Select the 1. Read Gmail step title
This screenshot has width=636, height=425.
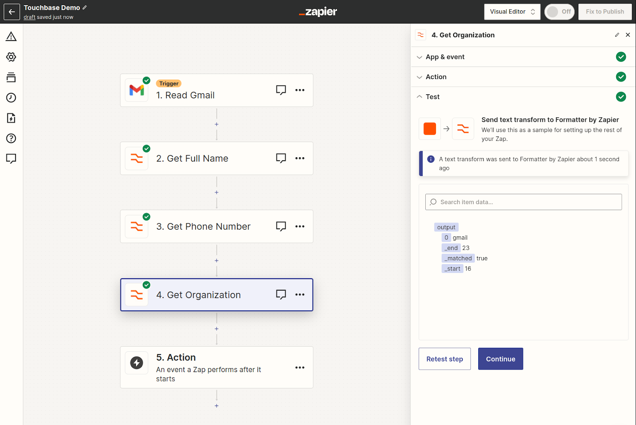pos(185,95)
